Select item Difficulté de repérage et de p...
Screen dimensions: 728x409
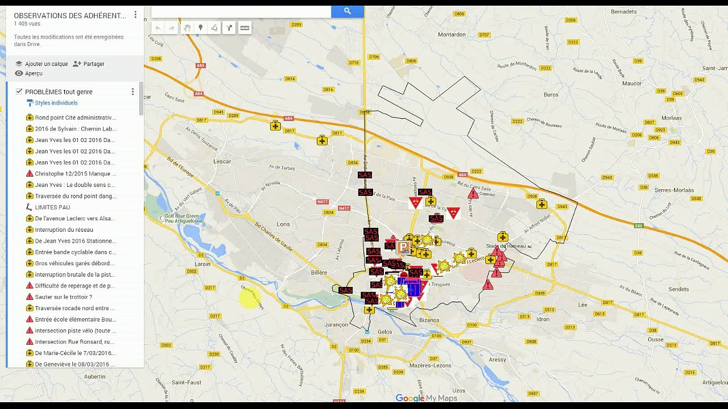75,286
